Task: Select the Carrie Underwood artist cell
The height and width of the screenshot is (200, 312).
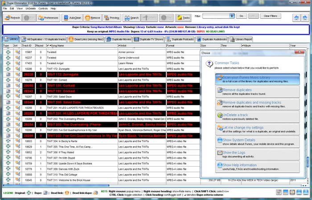Action: coord(142,57)
